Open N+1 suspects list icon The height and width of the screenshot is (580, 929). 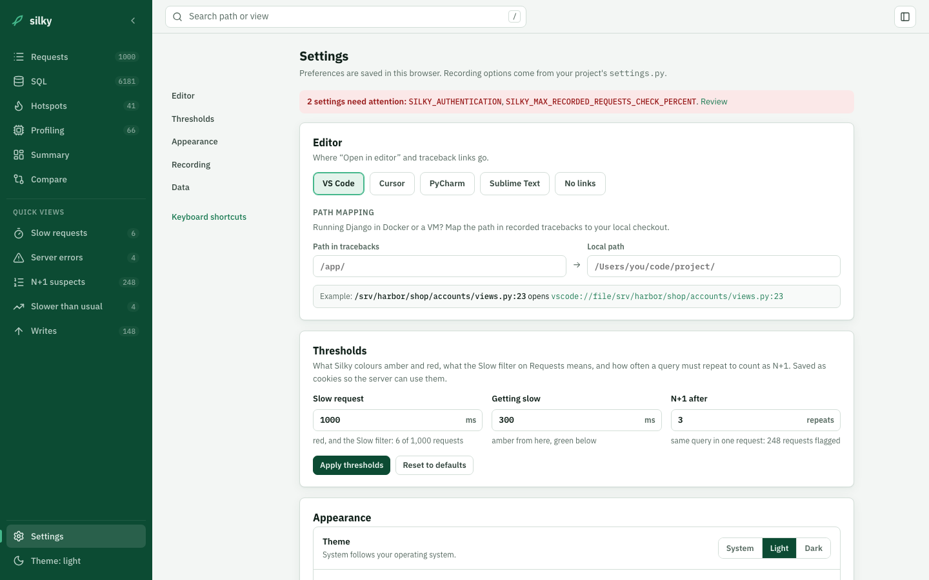tap(19, 282)
